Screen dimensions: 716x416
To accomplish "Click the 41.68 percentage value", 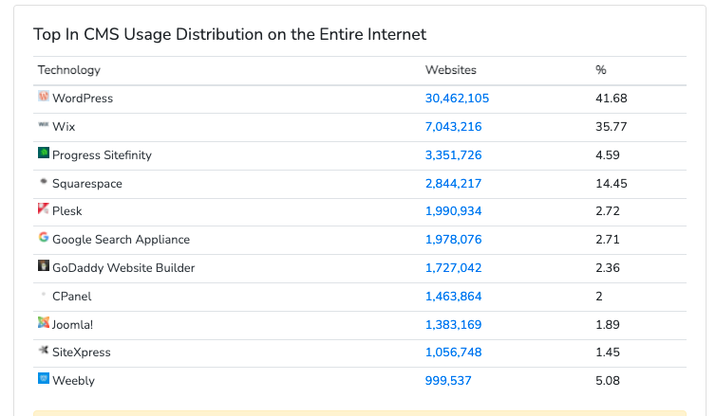I will click(x=612, y=99).
